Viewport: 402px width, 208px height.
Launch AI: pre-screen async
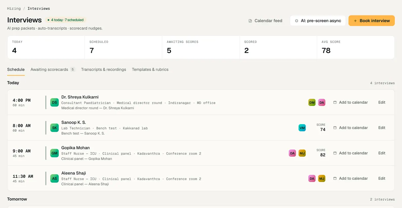tap(318, 21)
